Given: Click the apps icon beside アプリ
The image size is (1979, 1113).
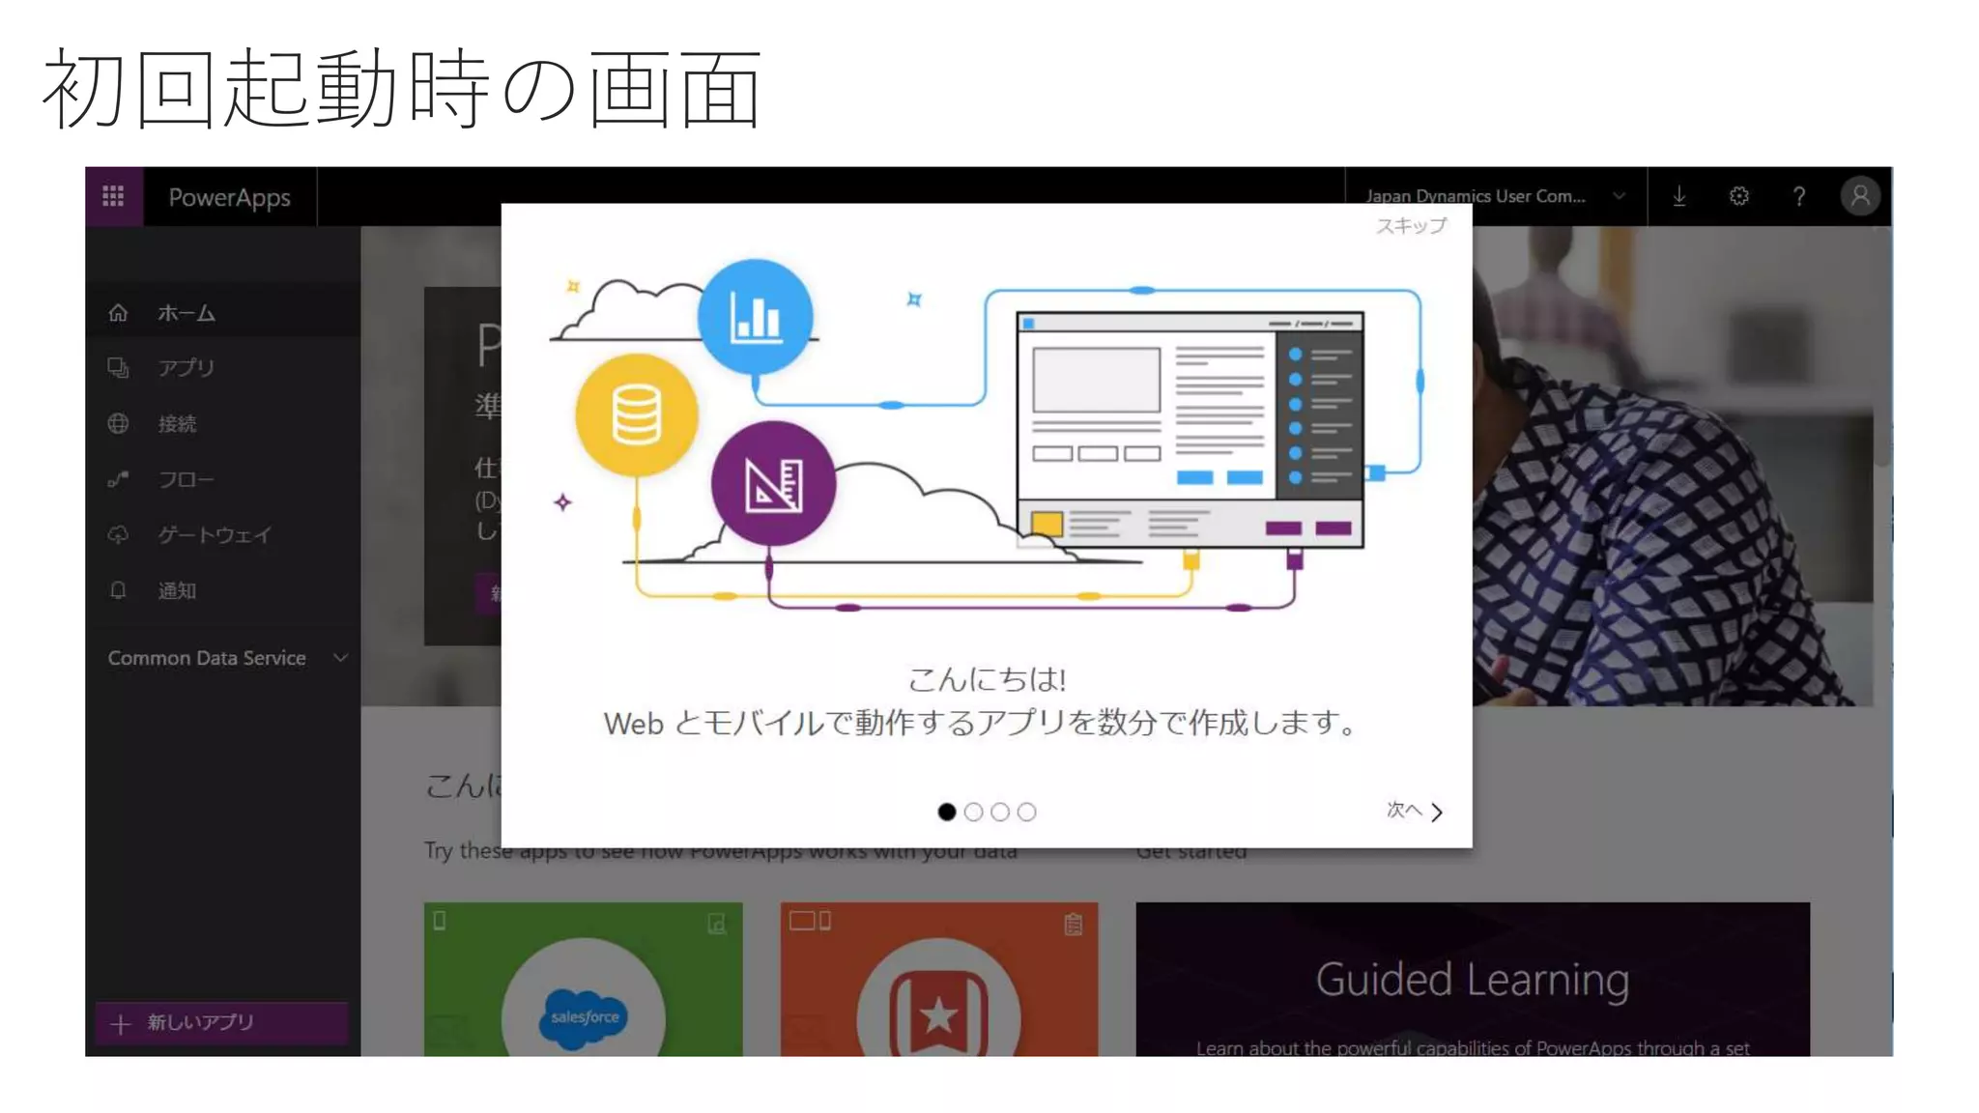Looking at the screenshot, I should (118, 367).
